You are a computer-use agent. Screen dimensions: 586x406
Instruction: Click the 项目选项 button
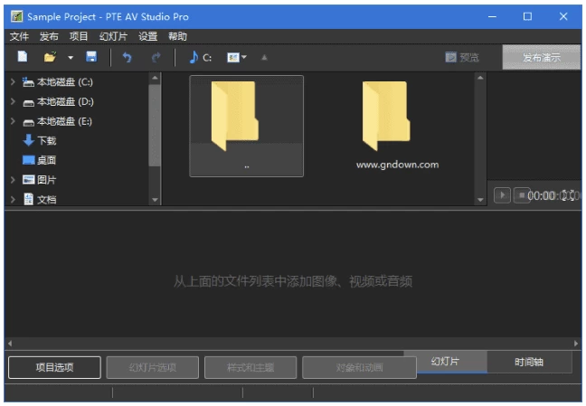click(x=54, y=367)
